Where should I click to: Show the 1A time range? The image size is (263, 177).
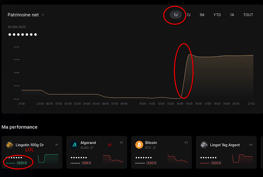click(x=232, y=15)
